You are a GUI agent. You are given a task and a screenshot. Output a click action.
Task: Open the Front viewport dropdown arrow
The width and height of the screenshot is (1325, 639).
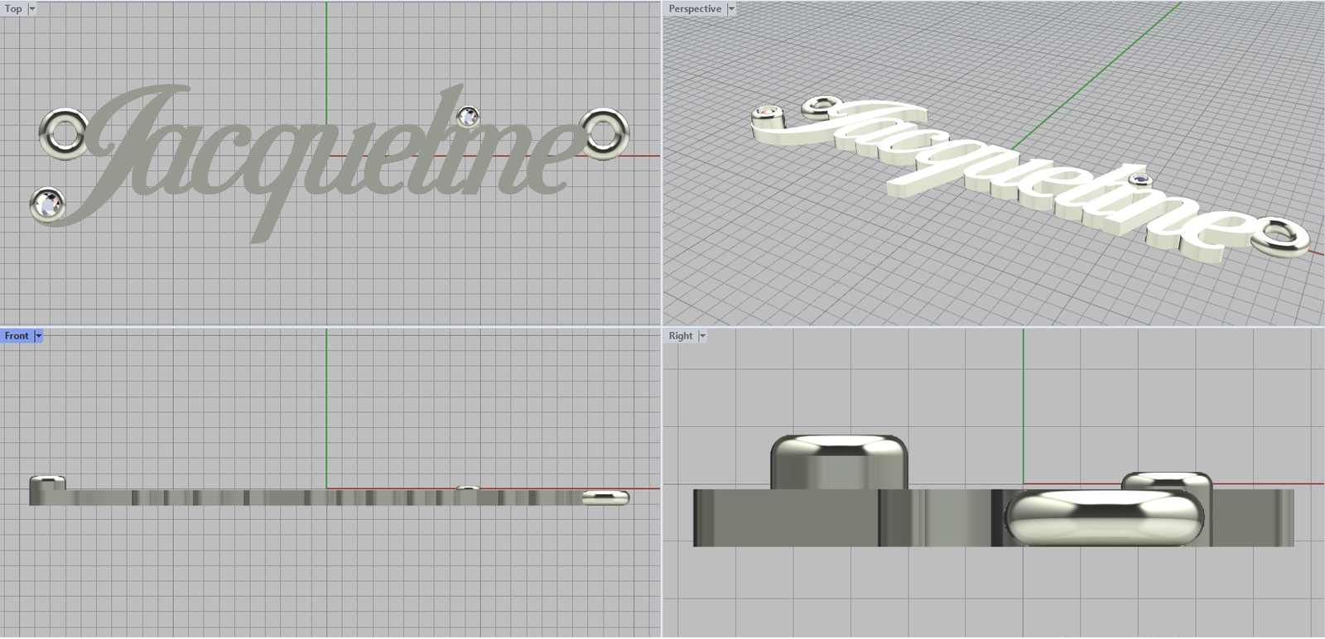[39, 336]
